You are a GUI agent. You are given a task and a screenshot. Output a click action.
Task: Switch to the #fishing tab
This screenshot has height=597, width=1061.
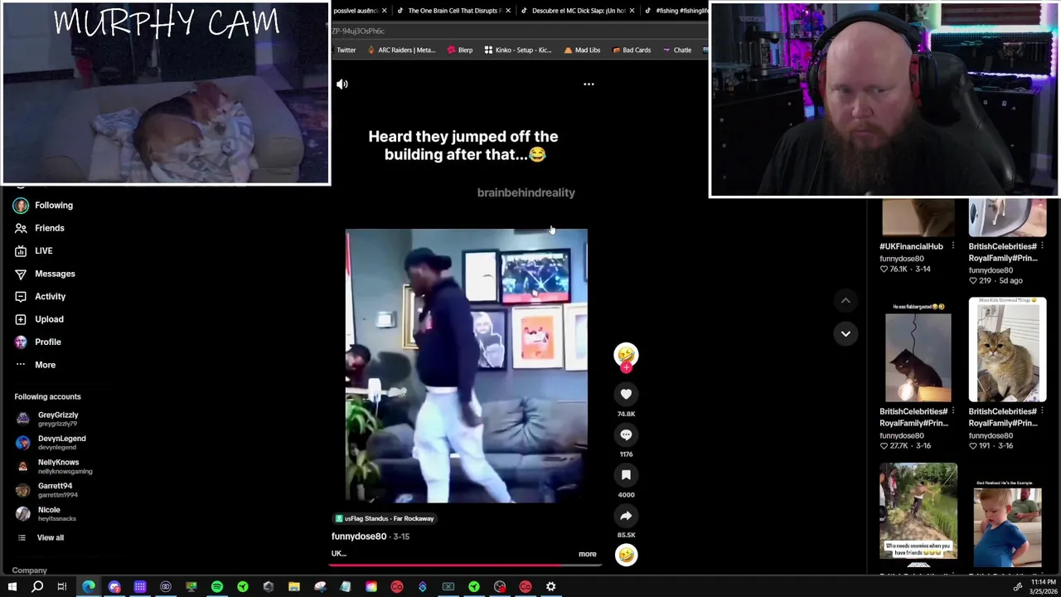(675, 11)
